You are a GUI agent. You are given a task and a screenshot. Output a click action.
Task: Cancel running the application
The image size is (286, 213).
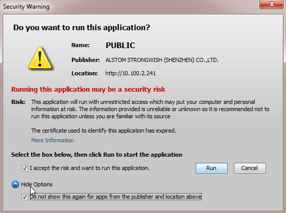(250, 168)
